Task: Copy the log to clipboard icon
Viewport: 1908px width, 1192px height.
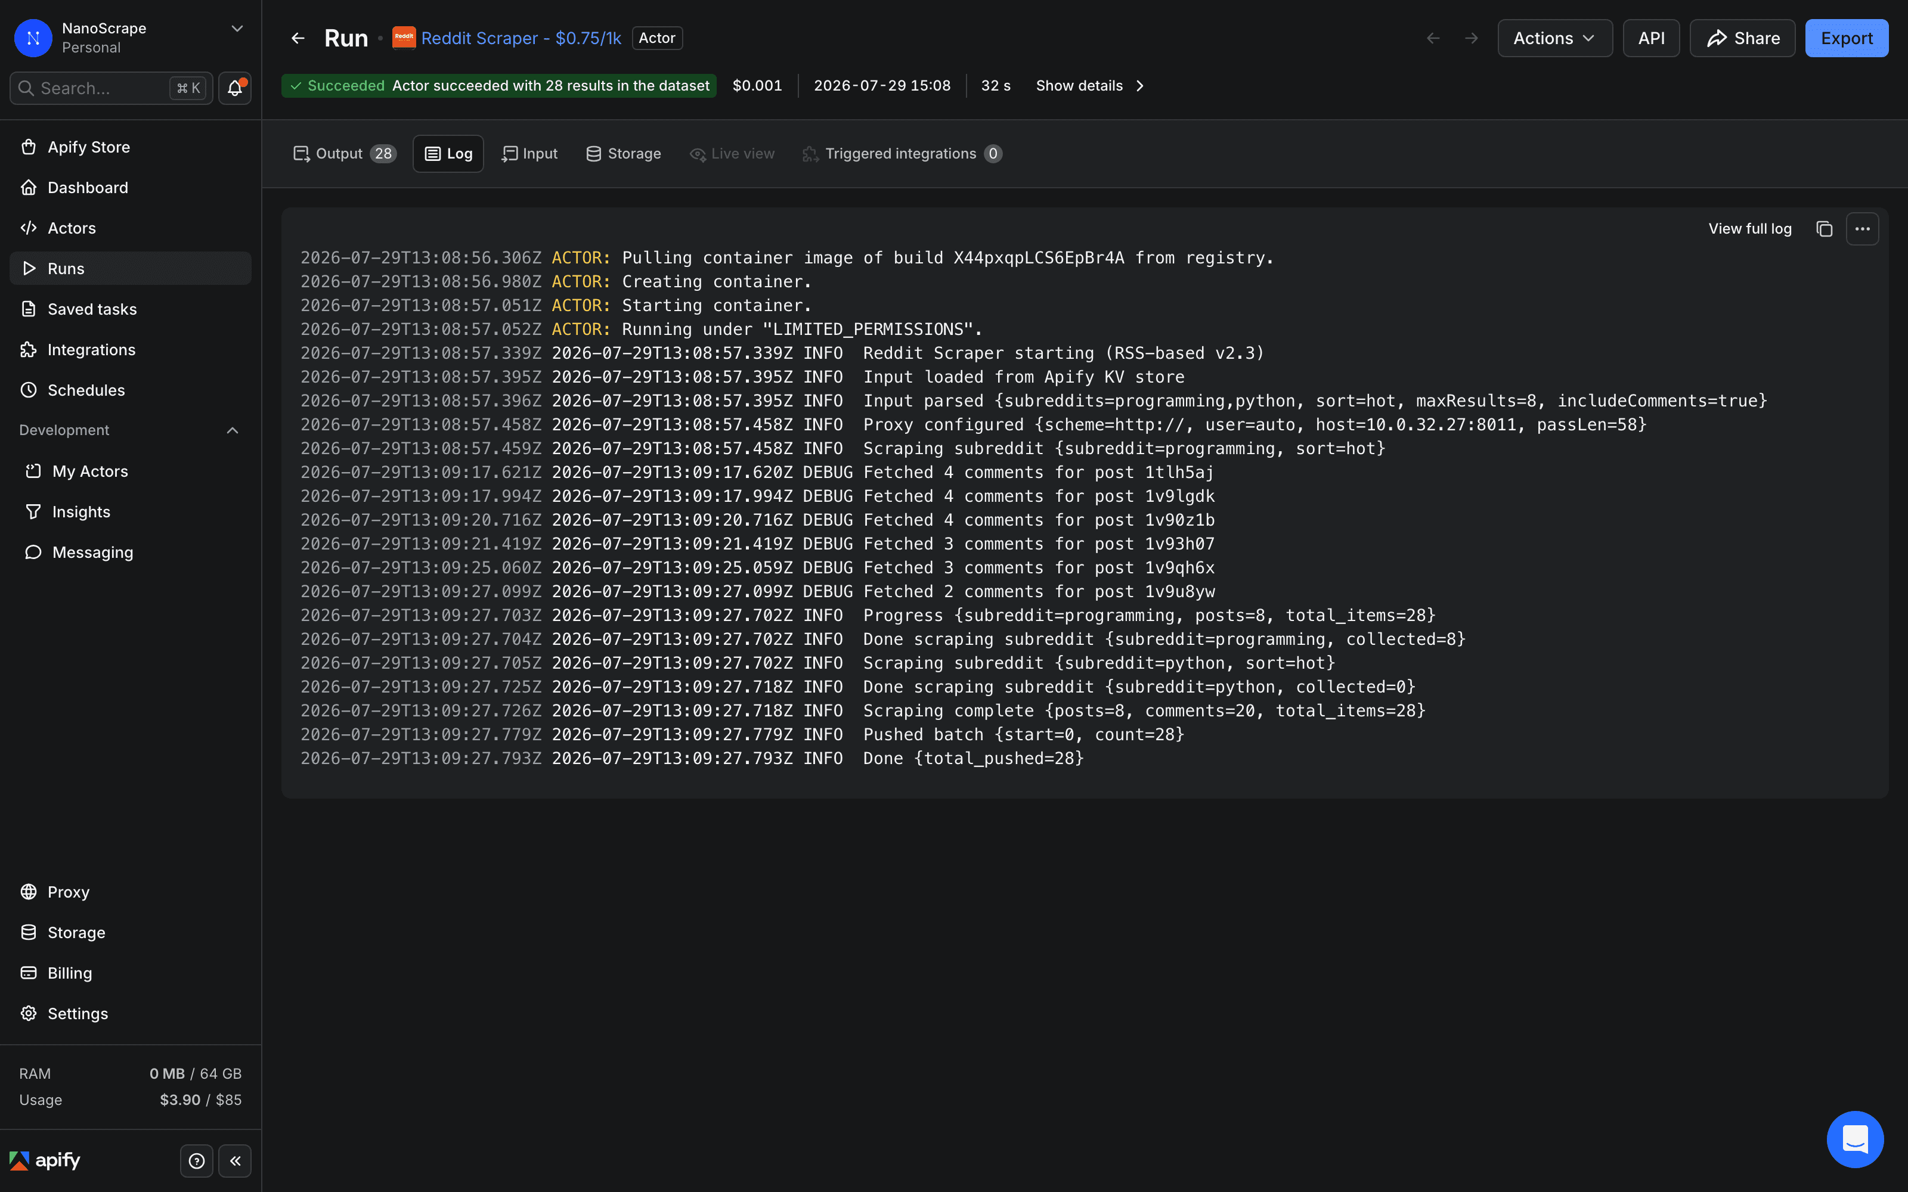Action: 1824,229
